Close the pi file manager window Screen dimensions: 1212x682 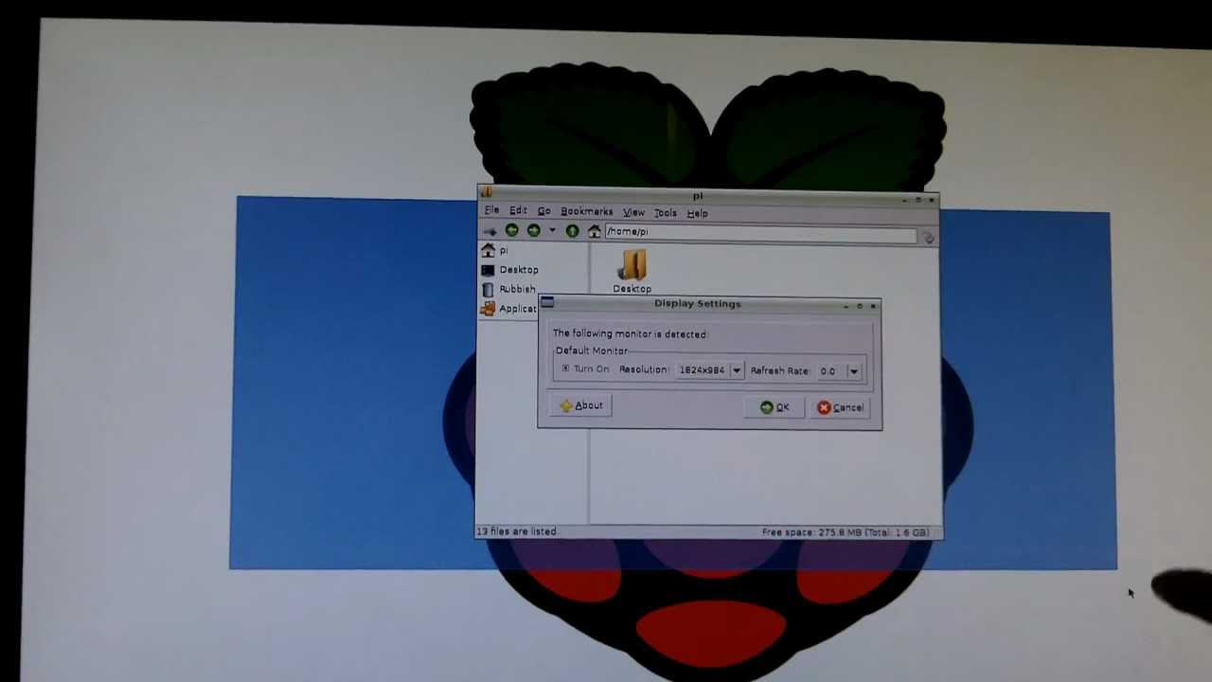point(932,199)
